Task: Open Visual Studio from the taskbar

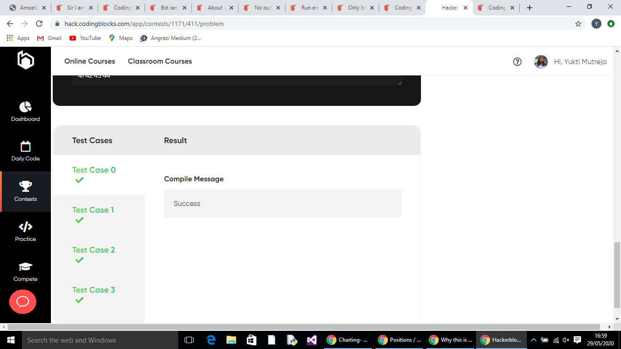Action: point(311,340)
